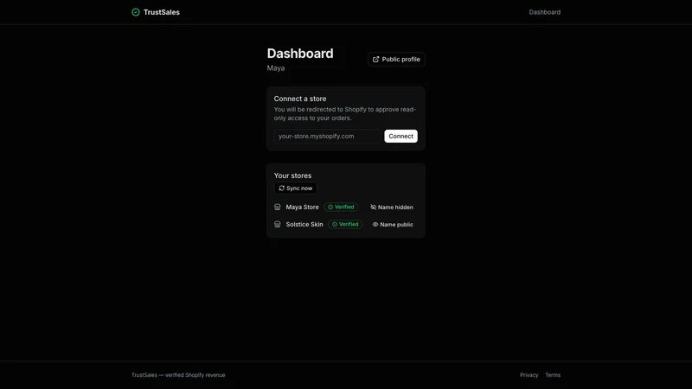The image size is (692, 389).
Task: Click the store icon beside Solstice Skin
Action: (277, 224)
